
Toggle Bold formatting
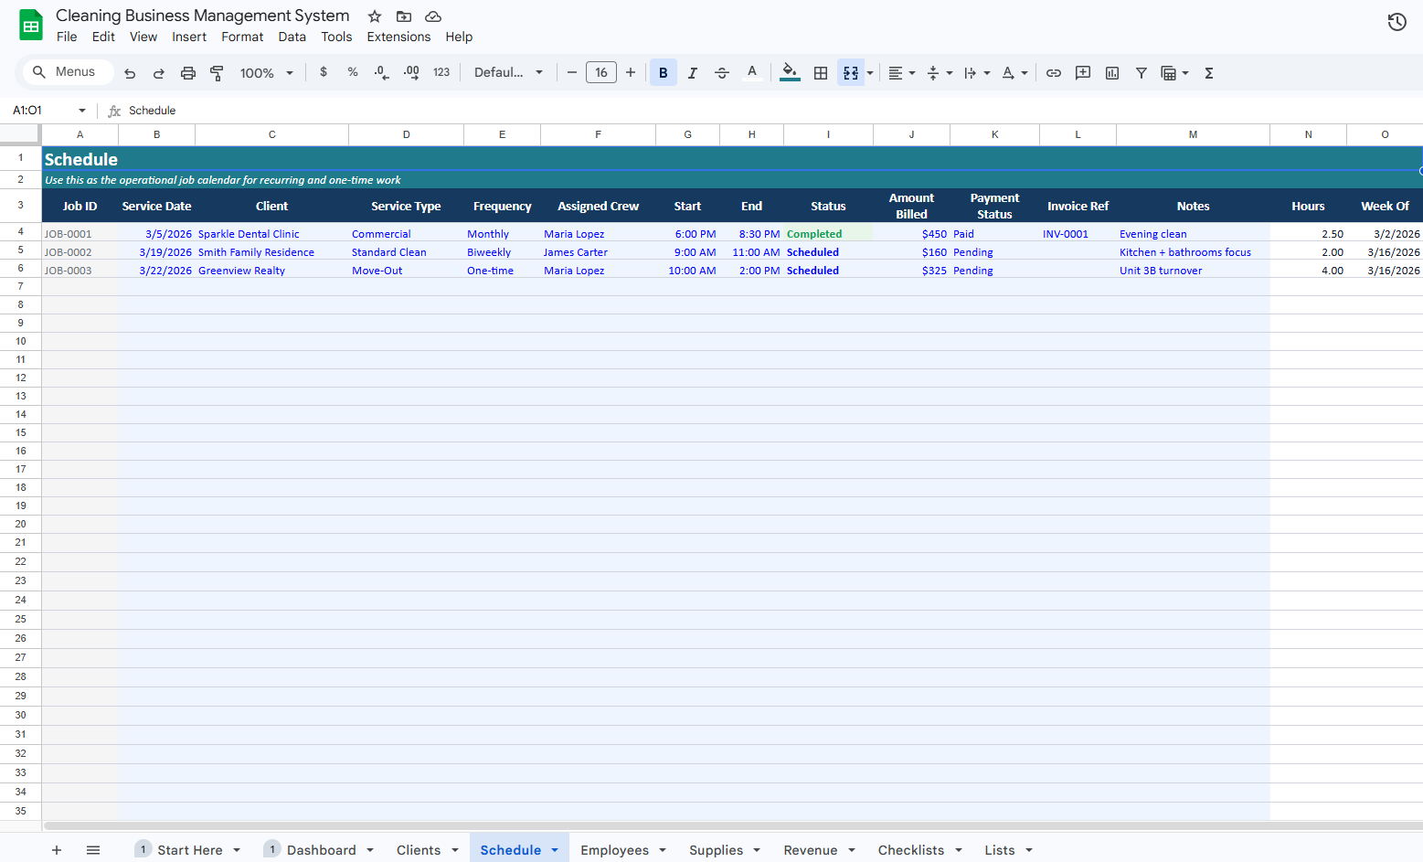coord(664,73)
